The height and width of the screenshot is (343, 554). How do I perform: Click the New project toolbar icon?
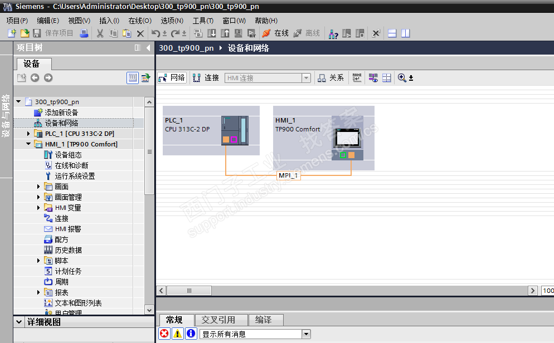pos(12,33)
